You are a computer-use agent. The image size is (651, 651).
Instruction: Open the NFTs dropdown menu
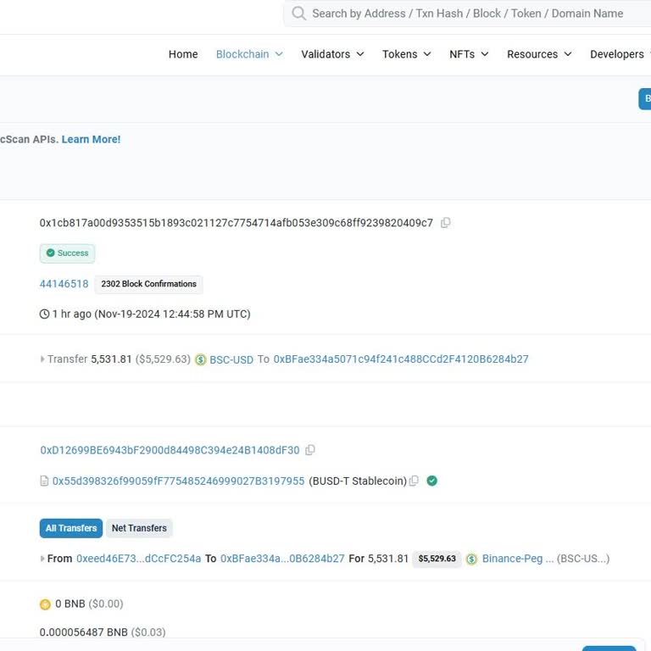pos(469,54)
